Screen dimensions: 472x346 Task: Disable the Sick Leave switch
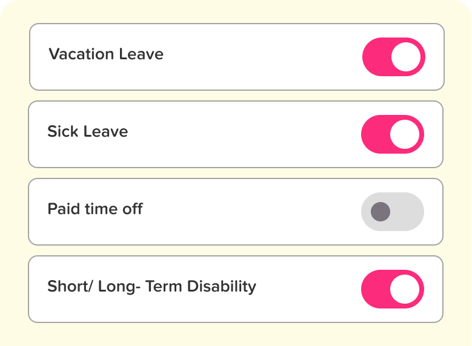393,134
